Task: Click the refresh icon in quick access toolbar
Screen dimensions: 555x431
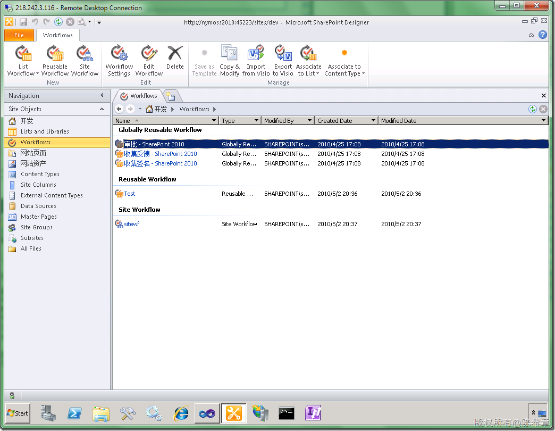Action: point(58,22)
